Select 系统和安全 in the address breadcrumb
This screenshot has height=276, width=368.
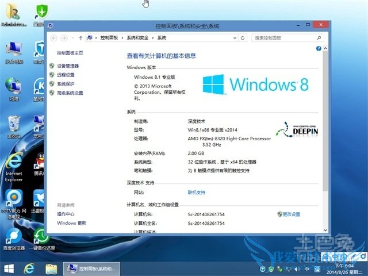[x=137, y=38]
